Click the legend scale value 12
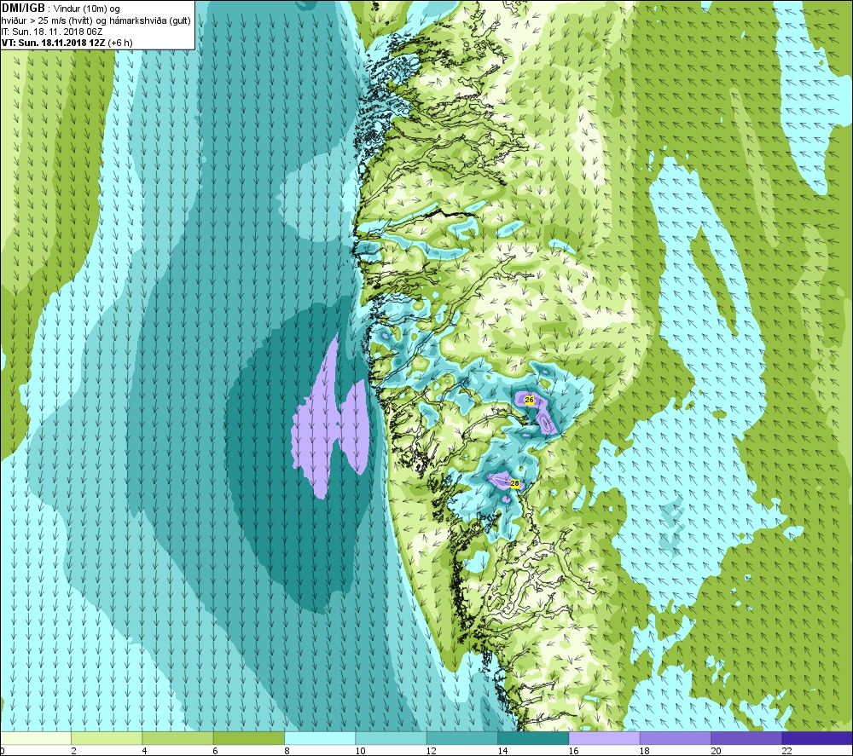The width and height of the screenshot is (853, 756). 432,751
